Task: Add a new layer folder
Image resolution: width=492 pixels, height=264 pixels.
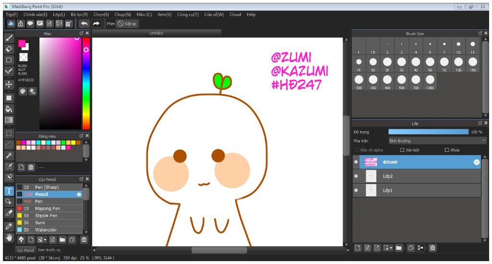Action: tap(398, 248)
